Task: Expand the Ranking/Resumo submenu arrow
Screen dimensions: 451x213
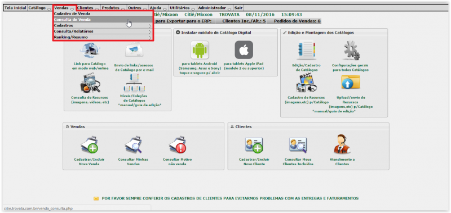Action: pyautogui.click(x=150, y=38)
